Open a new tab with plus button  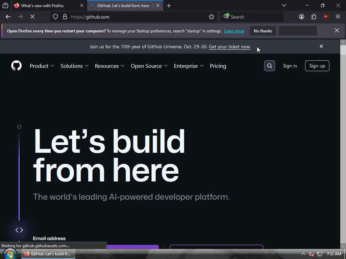tap(169, 5)
